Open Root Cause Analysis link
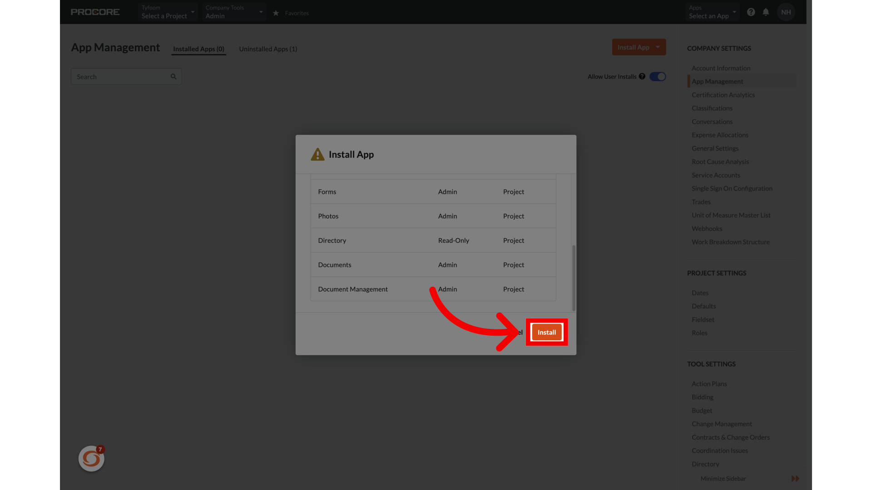This screenshot has width=872, height=490. (720, 162)
